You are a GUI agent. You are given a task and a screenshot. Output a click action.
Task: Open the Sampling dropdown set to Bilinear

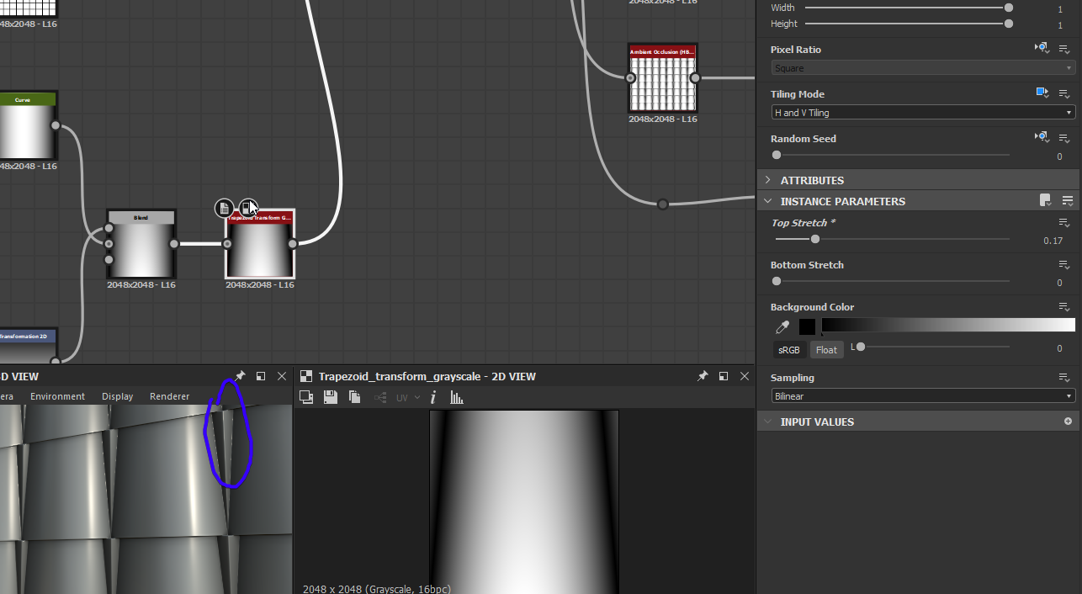923,395
